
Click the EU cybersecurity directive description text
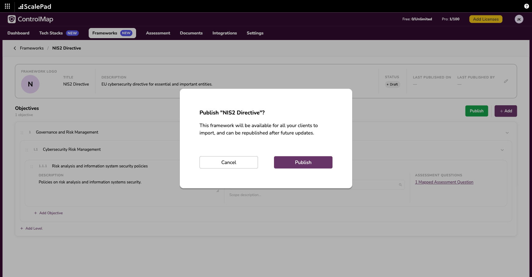[x=157, y=84]
